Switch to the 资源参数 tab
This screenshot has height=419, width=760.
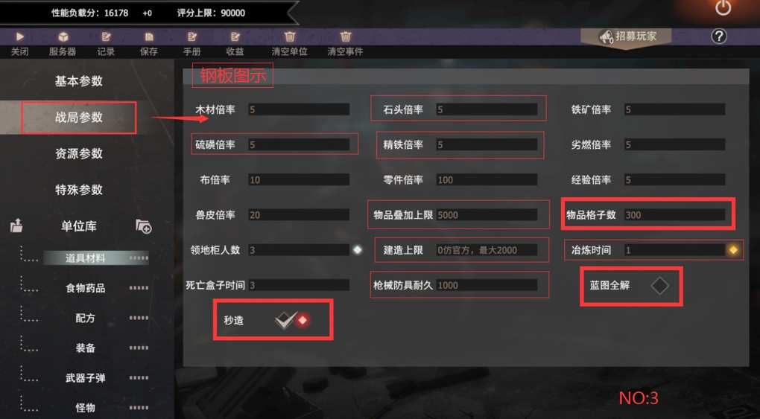[79, 153]
